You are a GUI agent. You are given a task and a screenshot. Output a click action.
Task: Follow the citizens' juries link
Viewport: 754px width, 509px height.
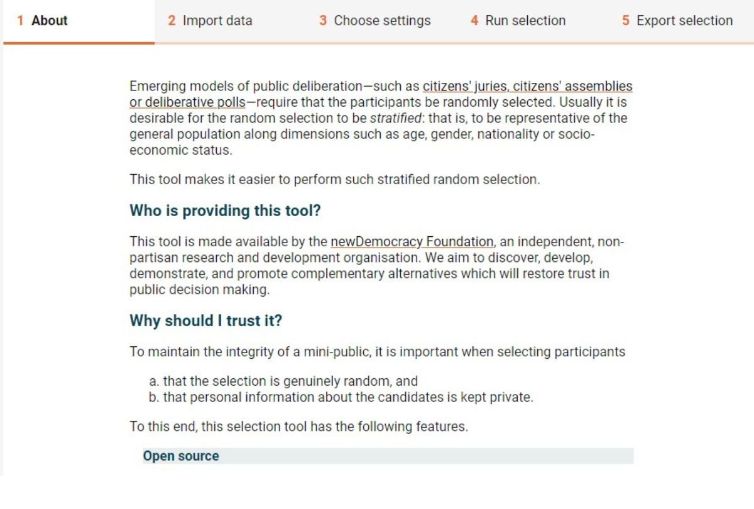coord(464,86)
